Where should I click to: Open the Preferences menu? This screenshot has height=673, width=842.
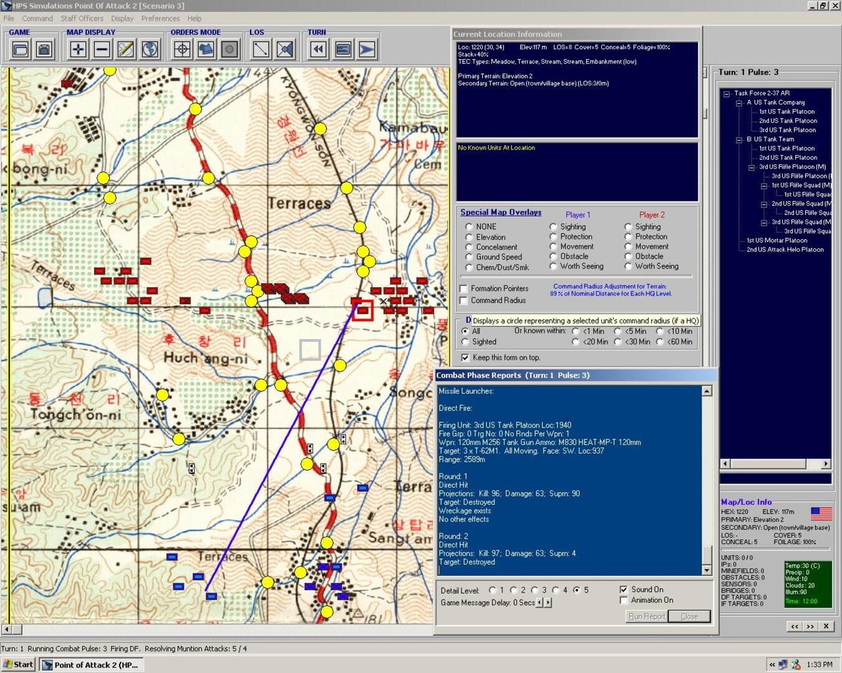click(161, 18)
